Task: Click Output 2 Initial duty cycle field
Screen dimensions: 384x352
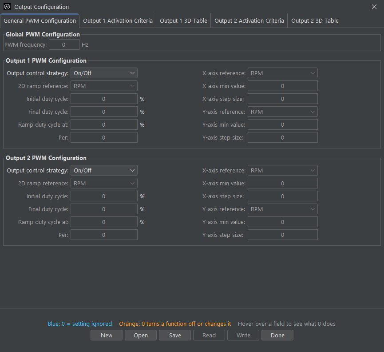Action: click(104, 196)
